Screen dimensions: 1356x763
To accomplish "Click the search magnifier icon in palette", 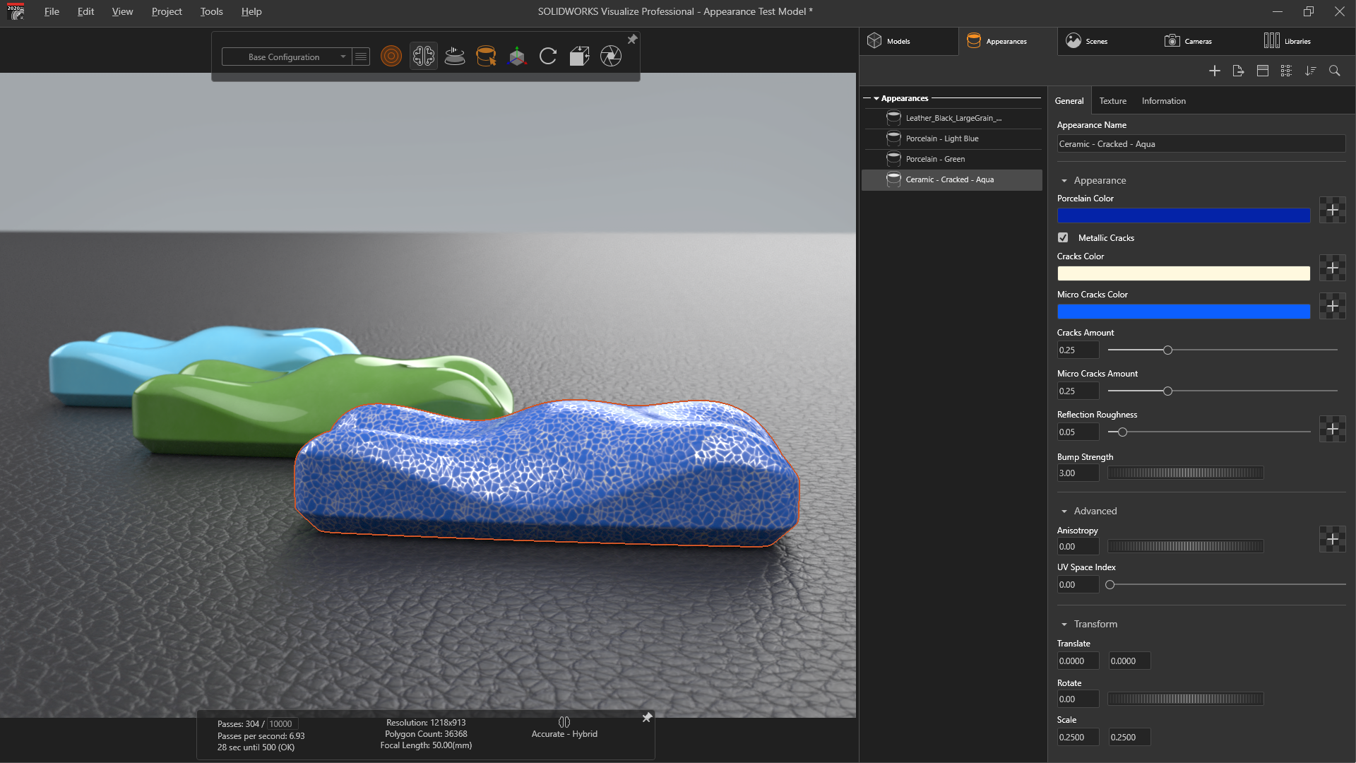I will pyautogui.click(x=1334, y=71).
